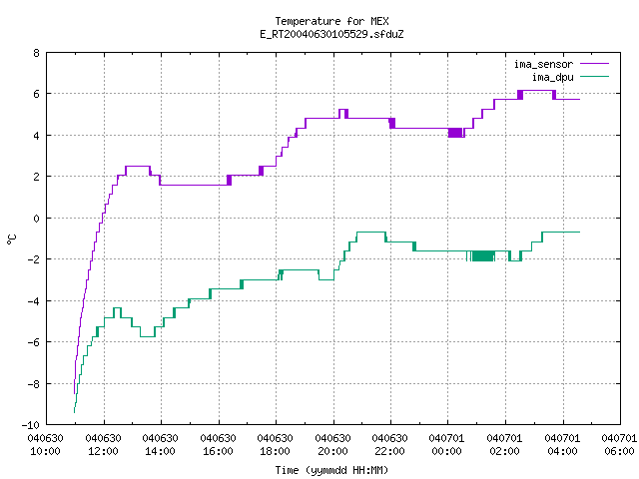Click the "ima_dpu" legend label
The image size is (639, 479).
pos(553,77)
